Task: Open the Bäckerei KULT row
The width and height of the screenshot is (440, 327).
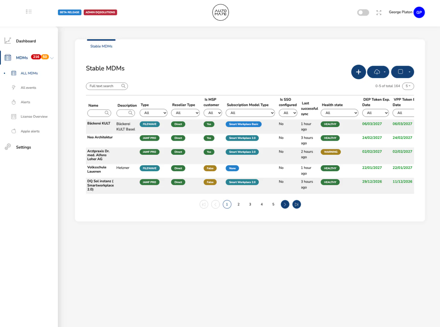Action: [x=250, y=127]
